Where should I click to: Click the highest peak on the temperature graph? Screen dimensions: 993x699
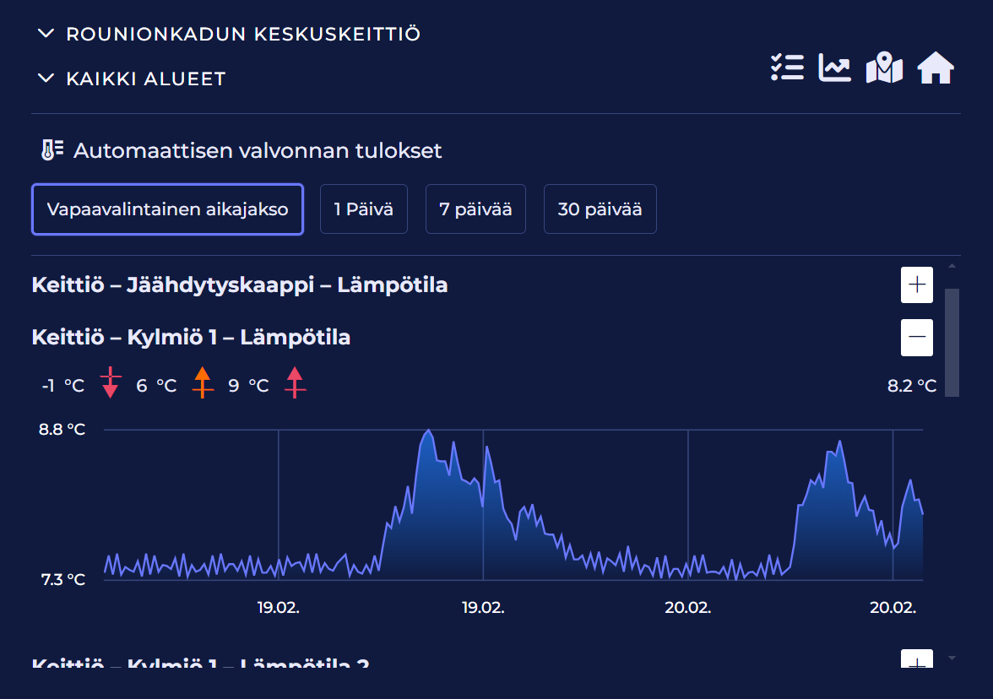(429, 431)
